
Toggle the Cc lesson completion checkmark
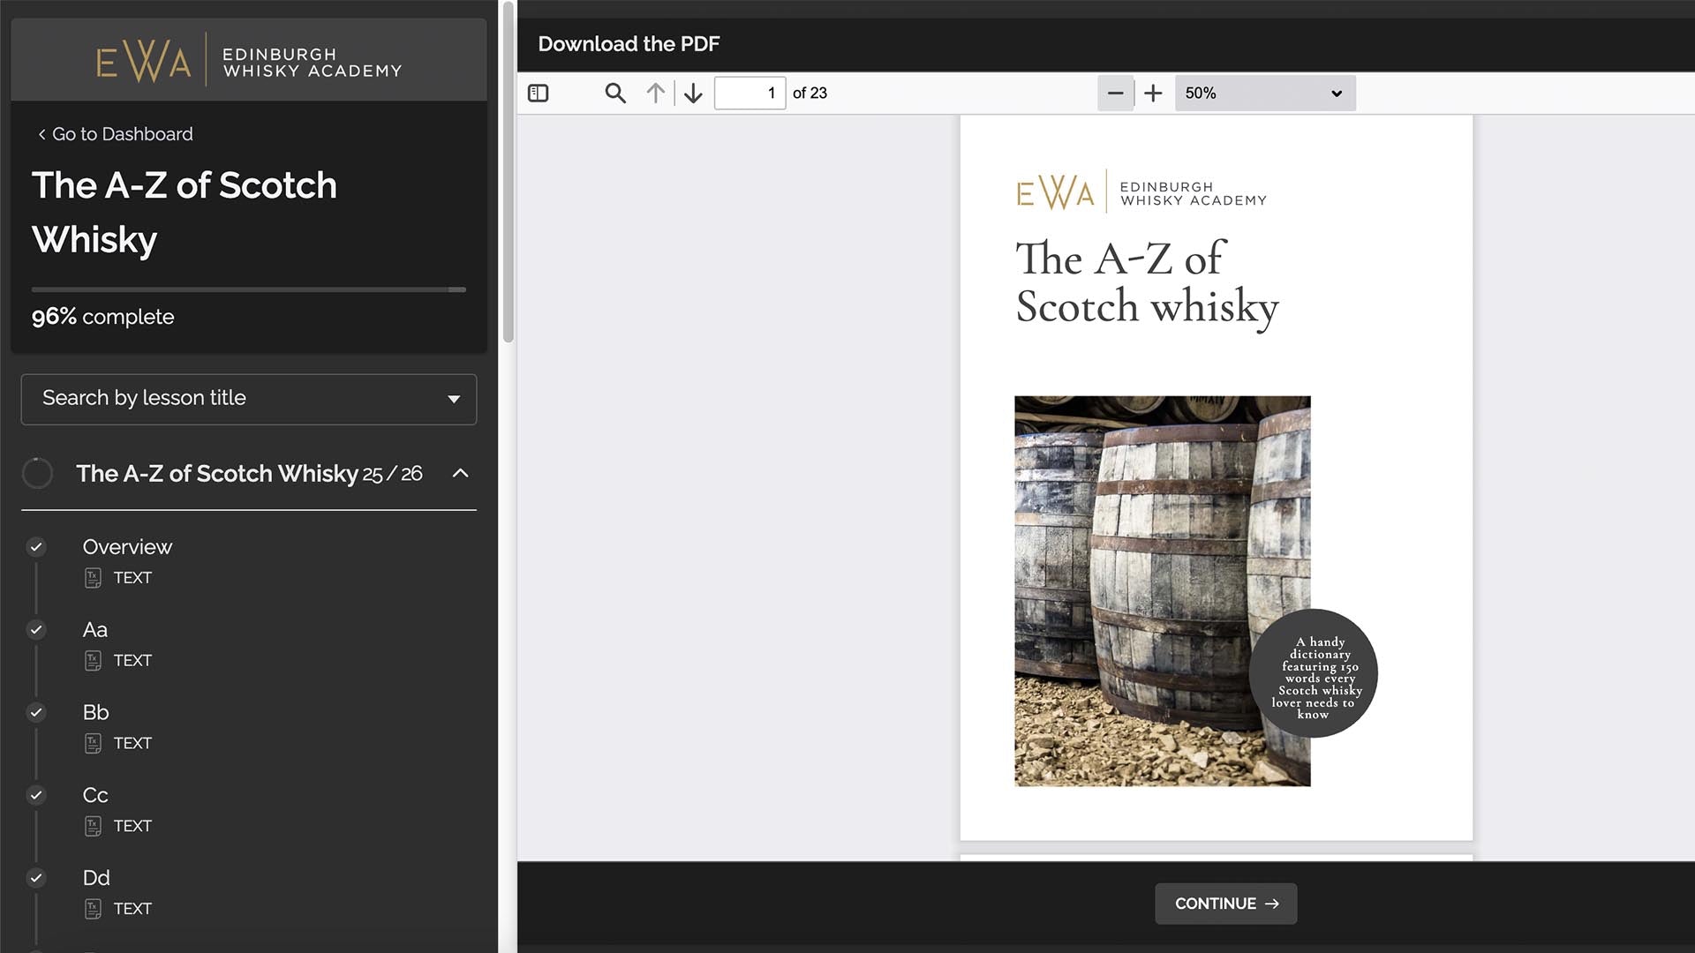(36, 795)
